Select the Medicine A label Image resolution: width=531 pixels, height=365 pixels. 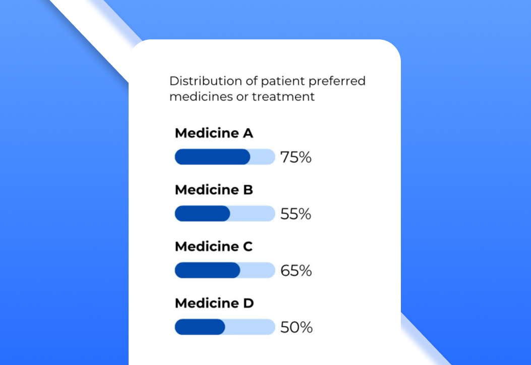(x=214, y=133)
